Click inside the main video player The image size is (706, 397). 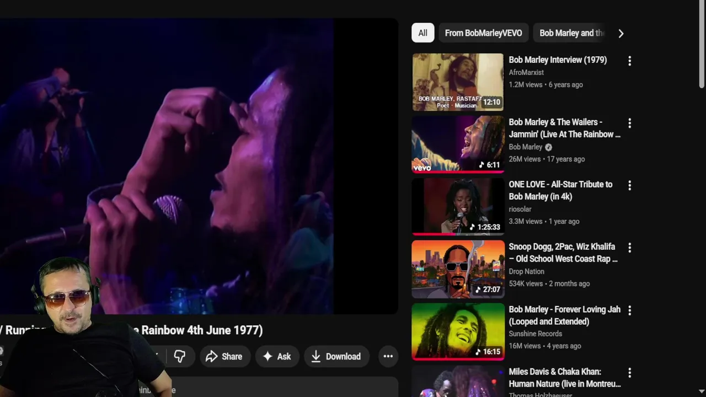199,165
